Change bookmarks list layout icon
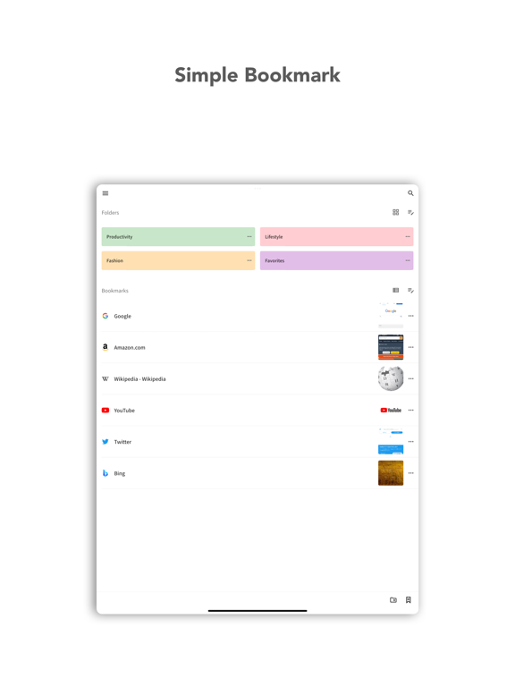This screenshot has width=515, height=687. 396,290
